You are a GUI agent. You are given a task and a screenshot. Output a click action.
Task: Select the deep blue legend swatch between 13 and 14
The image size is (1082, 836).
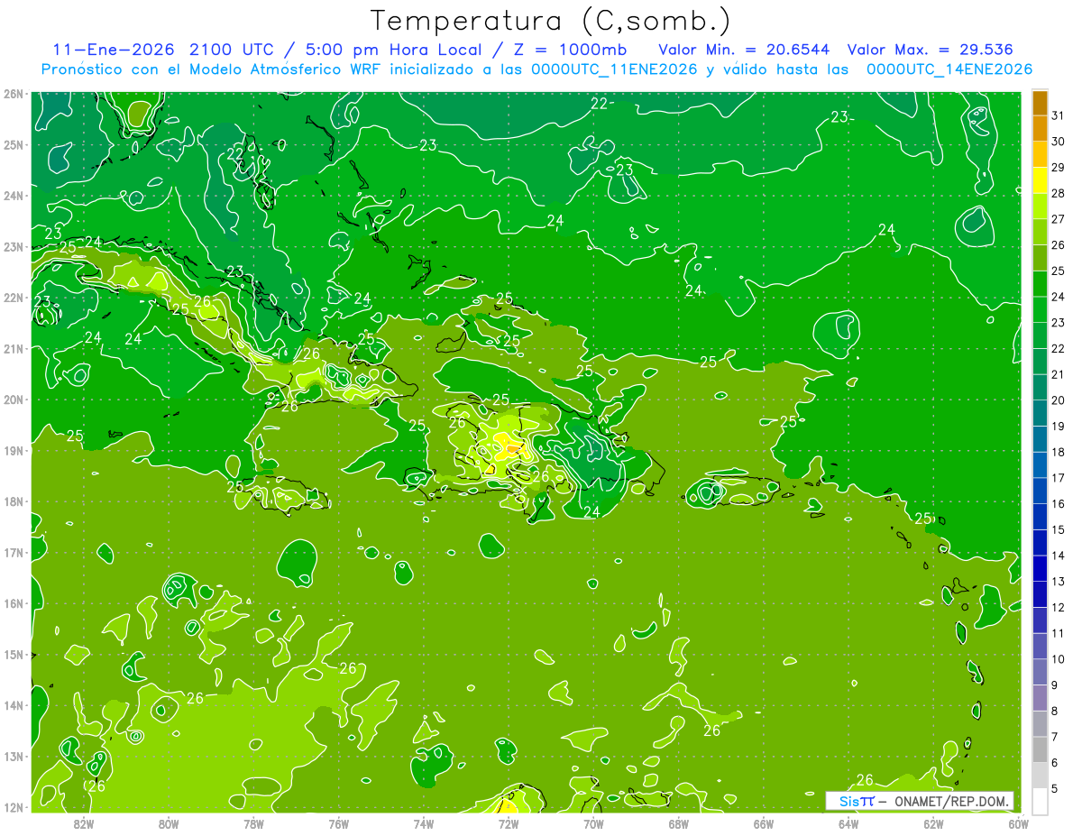click(x=1040, y=568)
